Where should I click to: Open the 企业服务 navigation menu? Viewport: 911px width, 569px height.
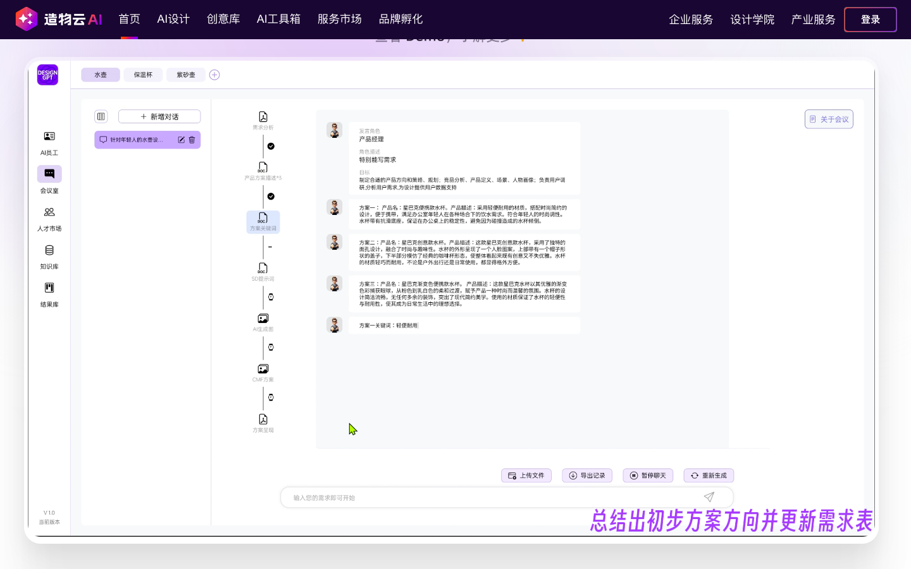click(691, 20)
